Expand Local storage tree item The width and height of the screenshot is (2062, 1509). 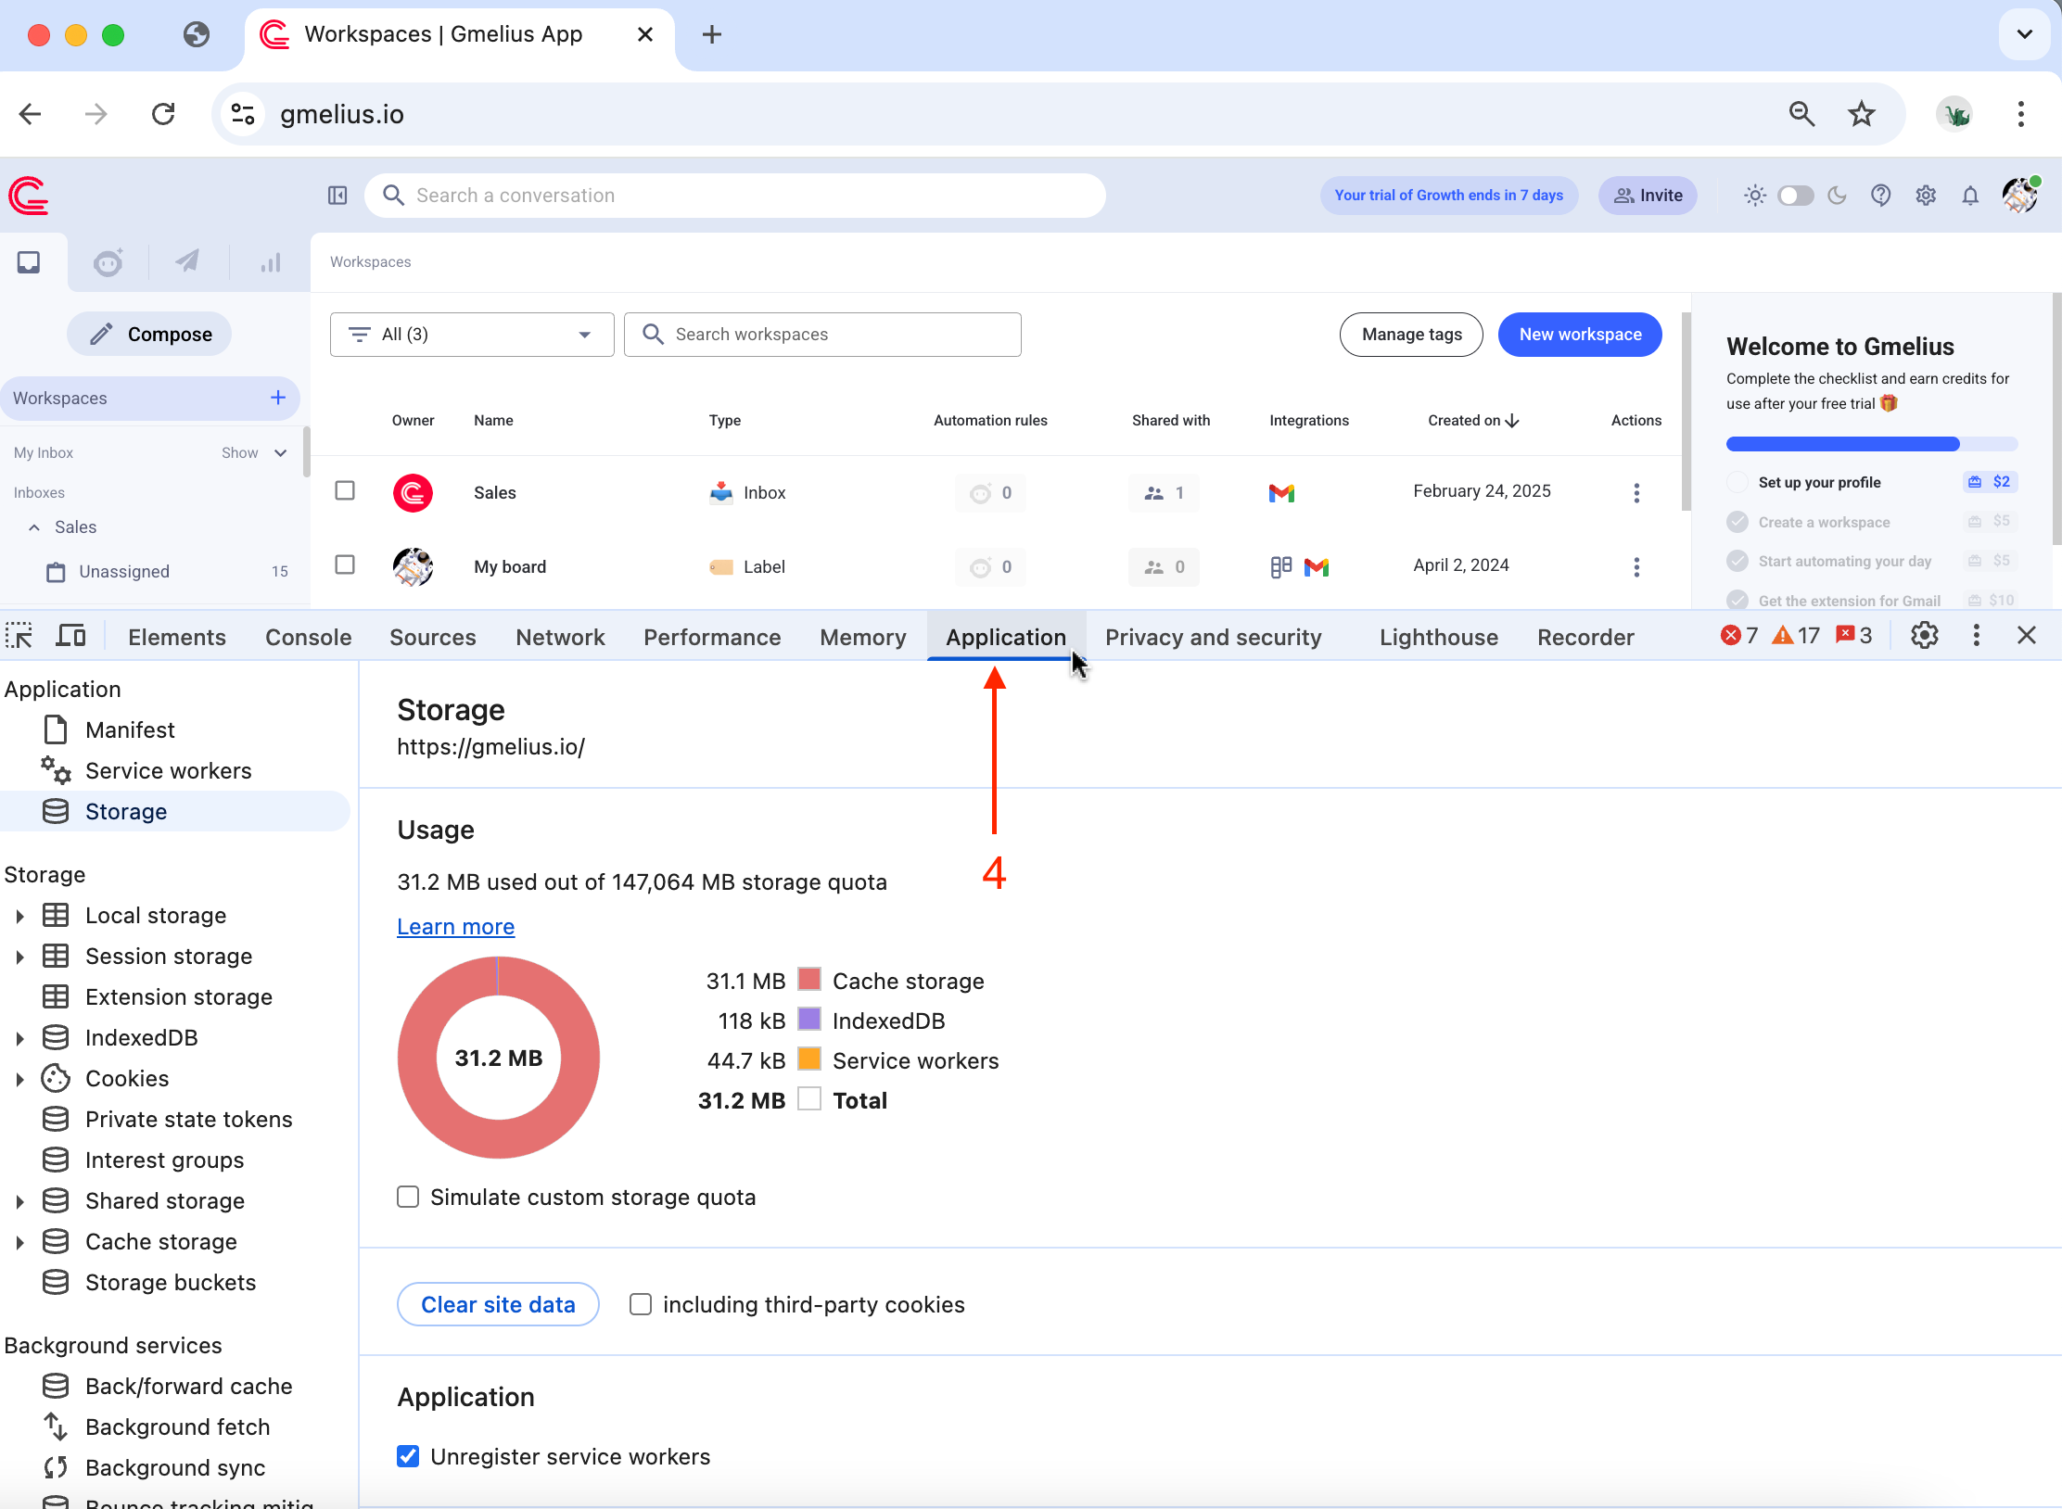click(19, 916)
